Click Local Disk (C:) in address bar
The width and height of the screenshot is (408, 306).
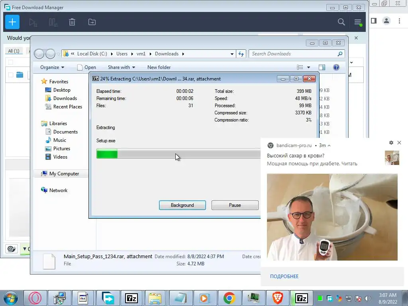coord(92,54)
